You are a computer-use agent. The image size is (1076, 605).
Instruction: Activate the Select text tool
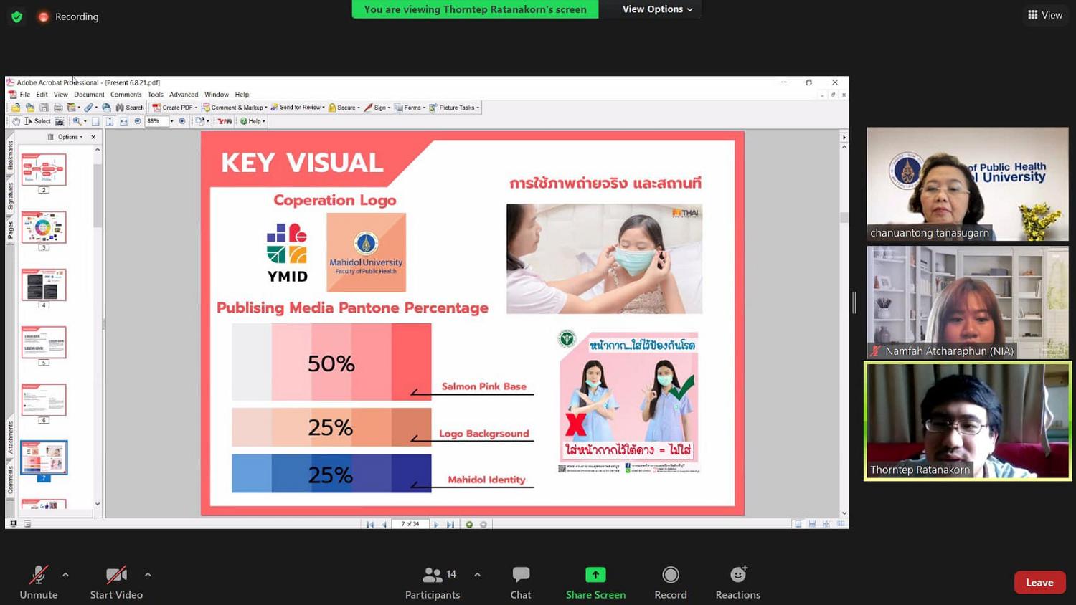[x=38, y=121]
